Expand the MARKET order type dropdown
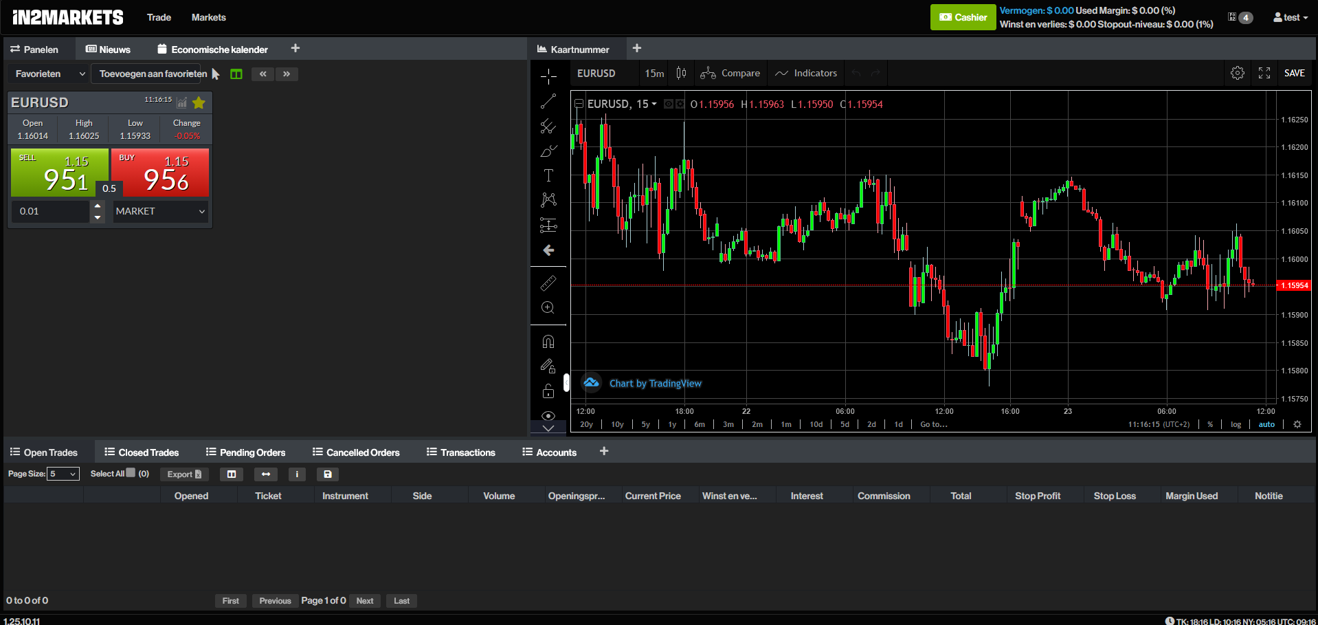 [x=160, y=211]
